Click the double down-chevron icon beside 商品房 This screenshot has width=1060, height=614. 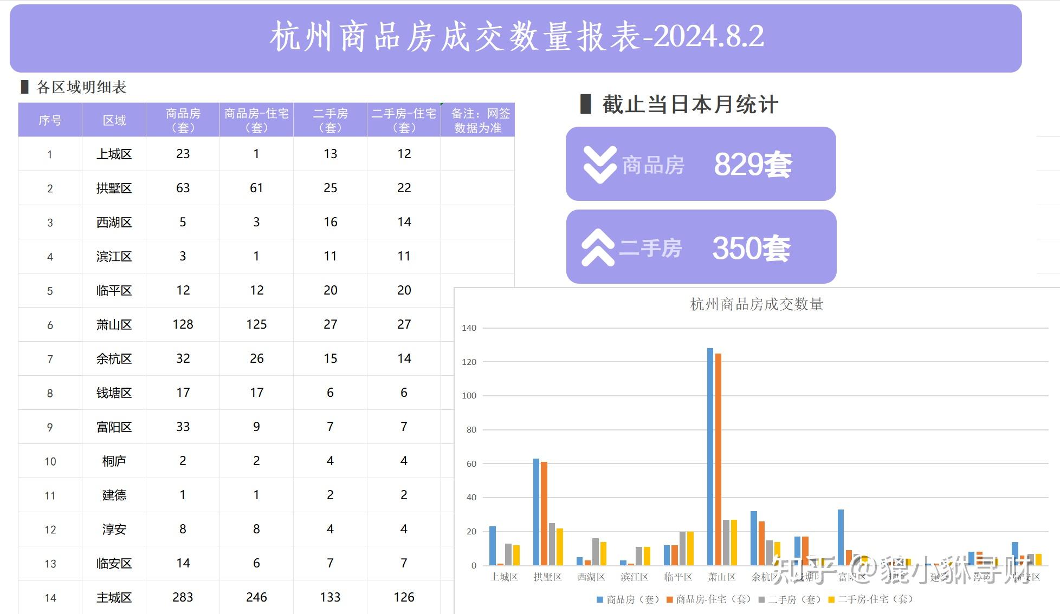click(600, 165)
